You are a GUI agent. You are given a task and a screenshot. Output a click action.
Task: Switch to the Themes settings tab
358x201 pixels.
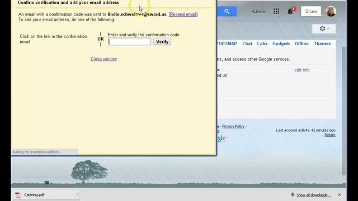(x=322, y=44)
